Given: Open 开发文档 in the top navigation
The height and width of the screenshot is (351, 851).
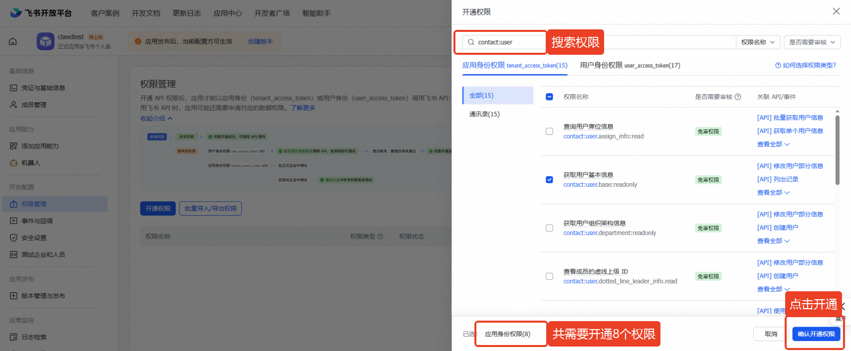Looking at the screenshot, I should [146, 13].
